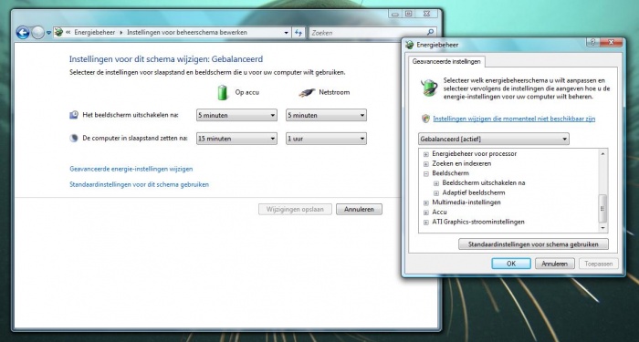
Task: Open sleep dropdown showing 15 minuten
Action: pos(236,139)
